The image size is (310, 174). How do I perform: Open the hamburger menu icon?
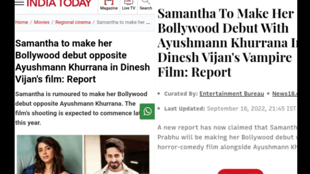[x=19, y=3]
